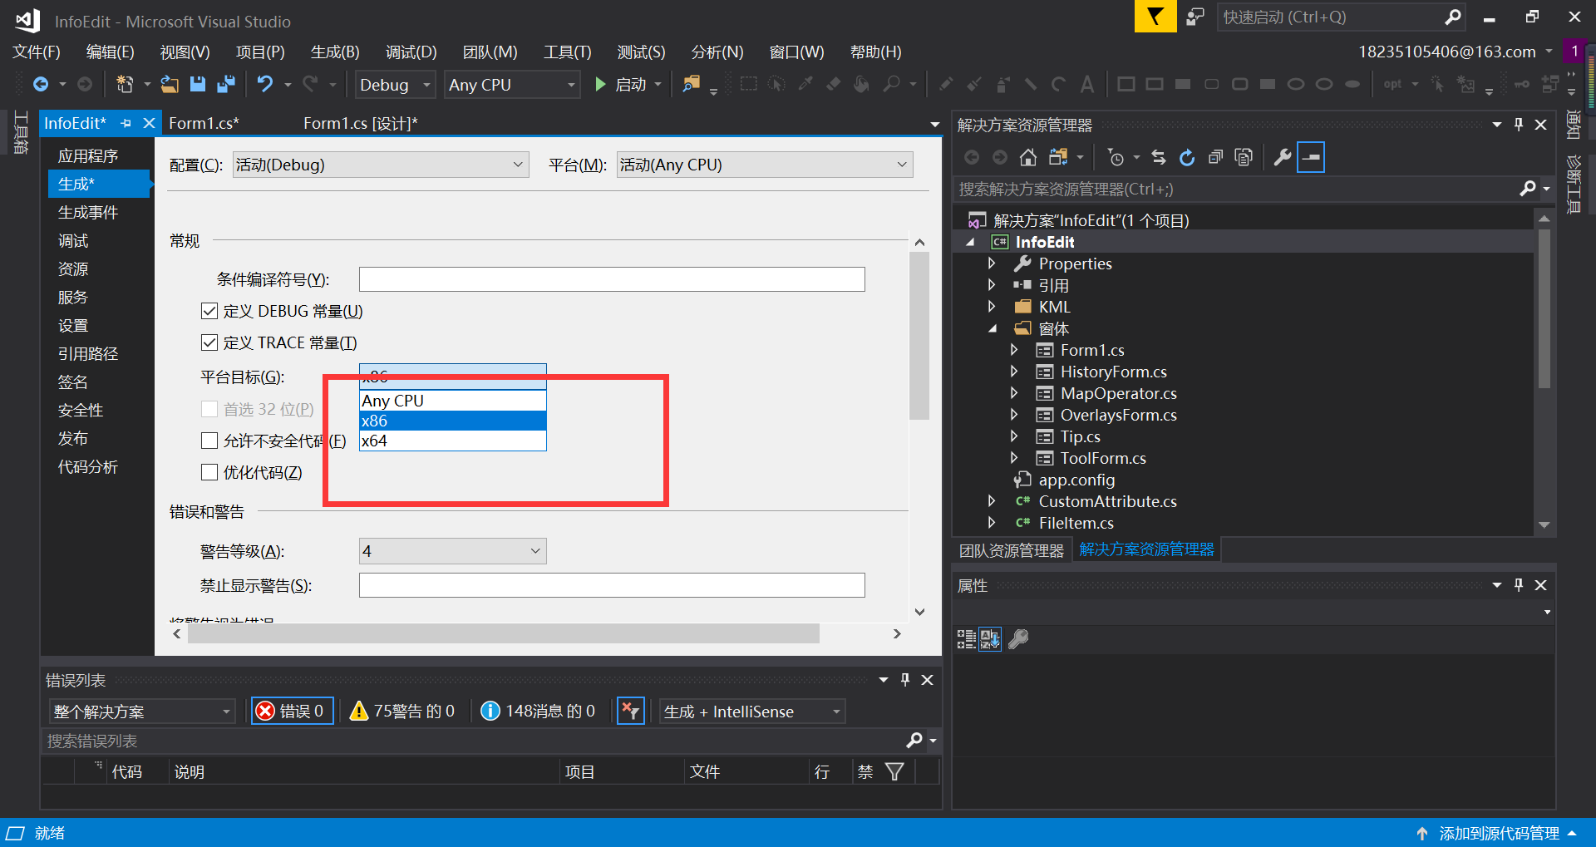Viewport: 1596px width, 847px height.
Task: Click Sync with Active Document icon
Action: 1159,157
